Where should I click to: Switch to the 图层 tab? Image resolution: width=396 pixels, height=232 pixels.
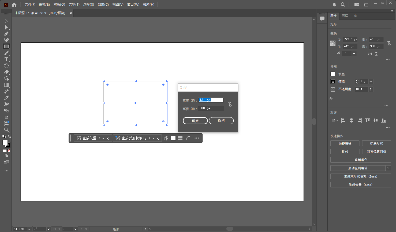(345, 16)
